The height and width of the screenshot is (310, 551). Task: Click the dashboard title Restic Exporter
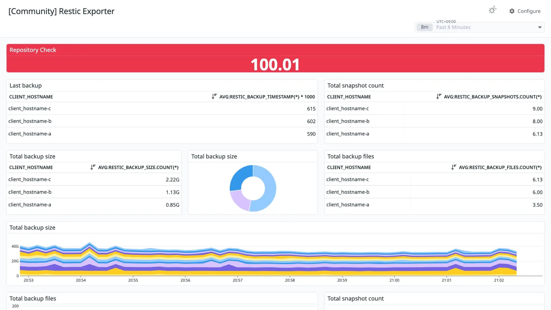click(61, 11)
